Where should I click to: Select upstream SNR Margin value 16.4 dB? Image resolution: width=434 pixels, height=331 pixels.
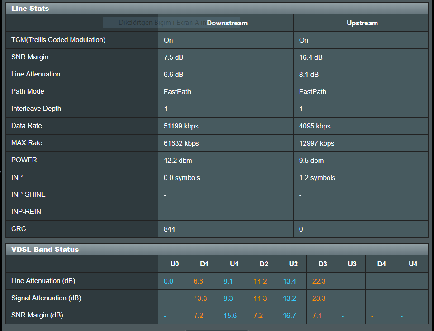pyautogui.click(x=310, y=57)
